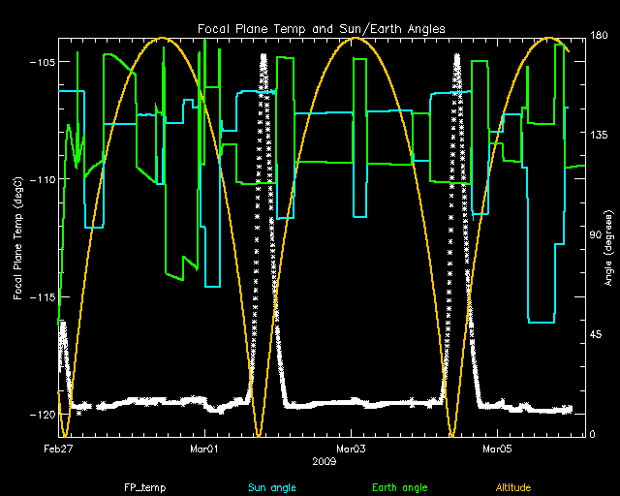Image resolution: width=620 pixels, height=496 pixels.
Task: Point at the -120 temperature tick label
Action: [x=43, y=415]
